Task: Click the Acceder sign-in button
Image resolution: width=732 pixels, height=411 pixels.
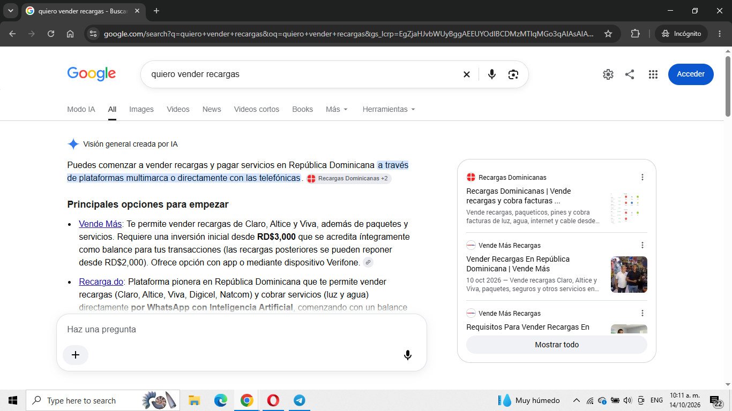Action: pos(691,74)
